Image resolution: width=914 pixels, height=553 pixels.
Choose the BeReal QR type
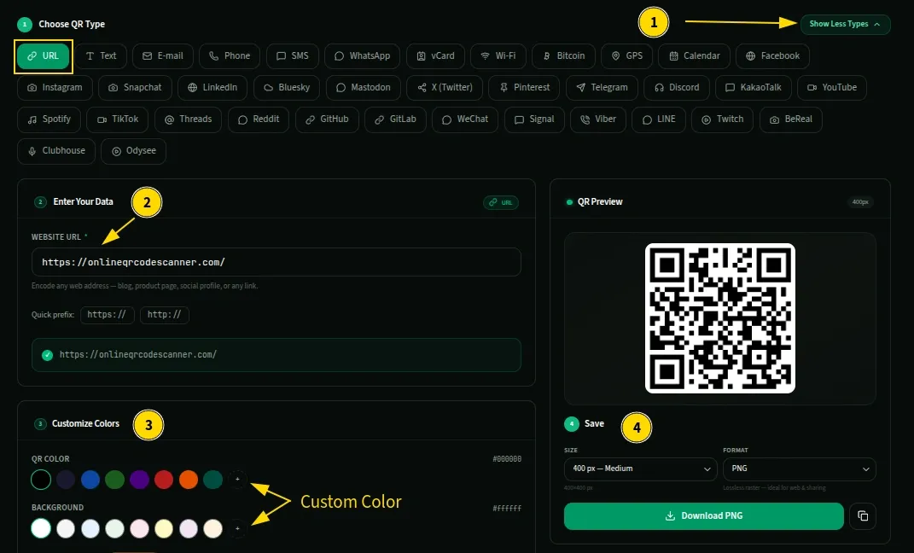(791, 119)
